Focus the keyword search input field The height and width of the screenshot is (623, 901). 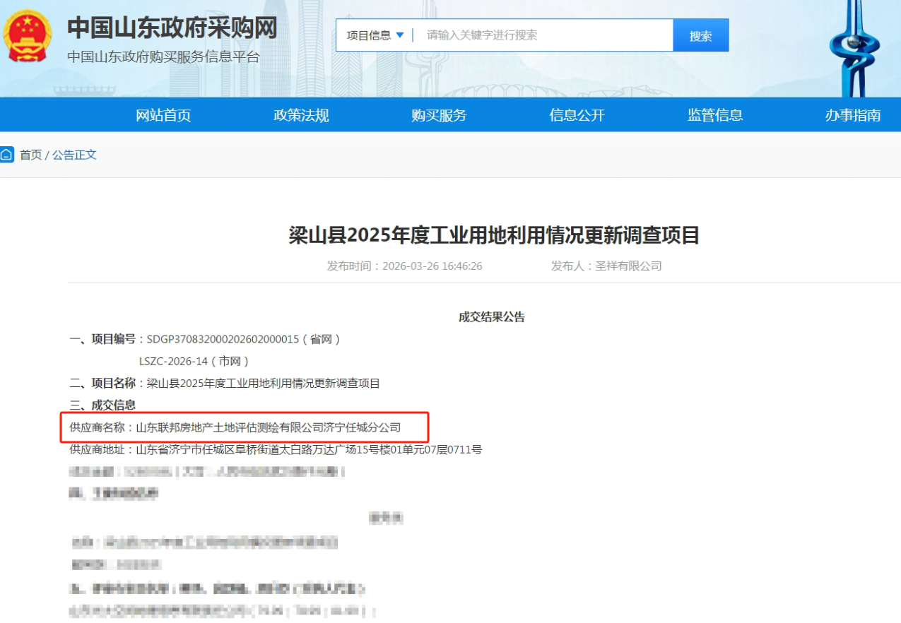pyautogui.click(x=544, y=35)
